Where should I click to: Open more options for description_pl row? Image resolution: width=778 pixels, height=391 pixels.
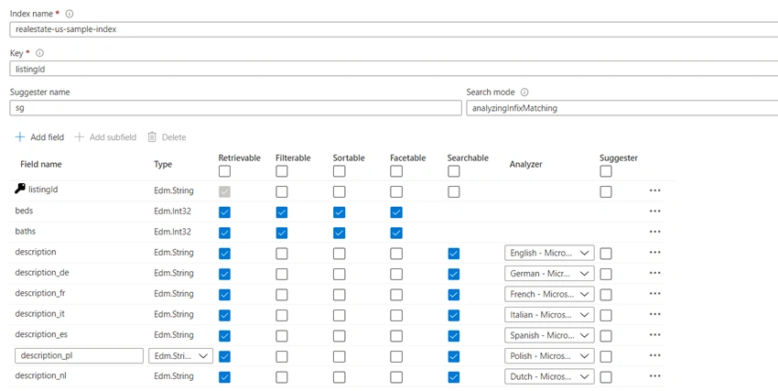click(655, 356)
